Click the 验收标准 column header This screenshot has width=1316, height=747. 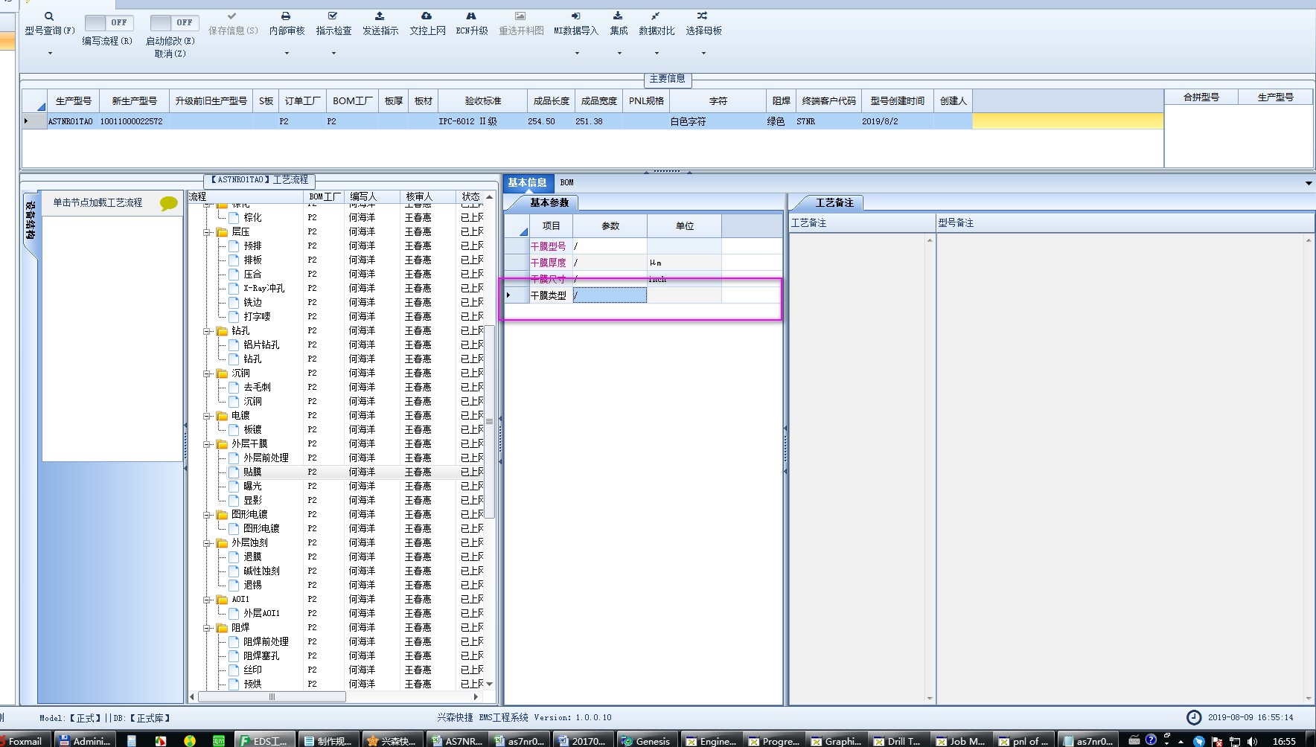pyautogui.click(x=483, y=101)
